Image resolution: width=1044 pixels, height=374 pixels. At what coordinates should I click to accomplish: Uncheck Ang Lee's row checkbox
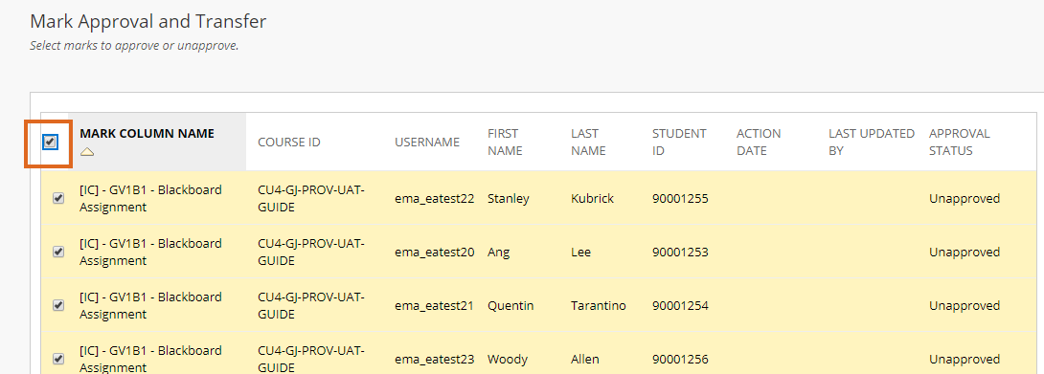coord(58,252)
